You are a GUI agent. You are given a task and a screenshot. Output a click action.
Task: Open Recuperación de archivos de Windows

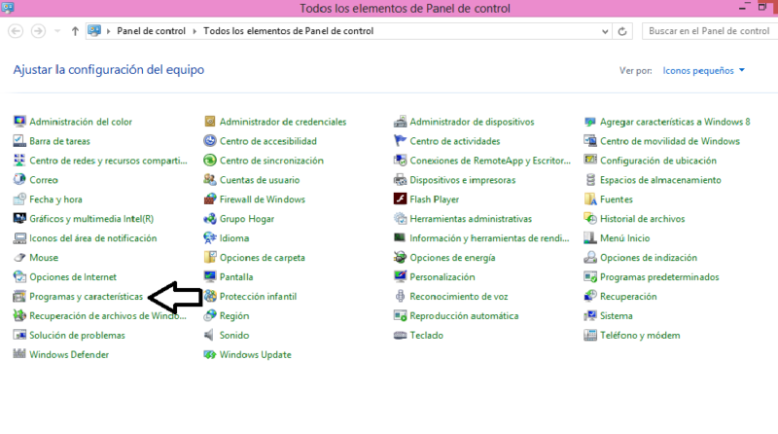[108, 316]
